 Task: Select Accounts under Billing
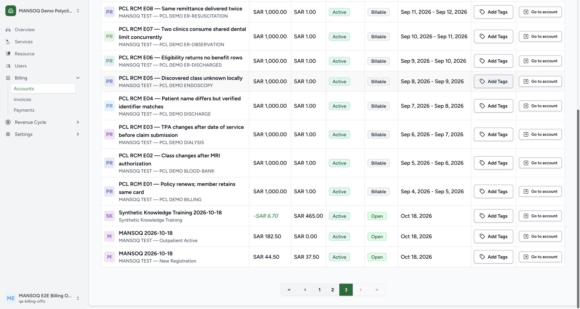coord(43,89)
